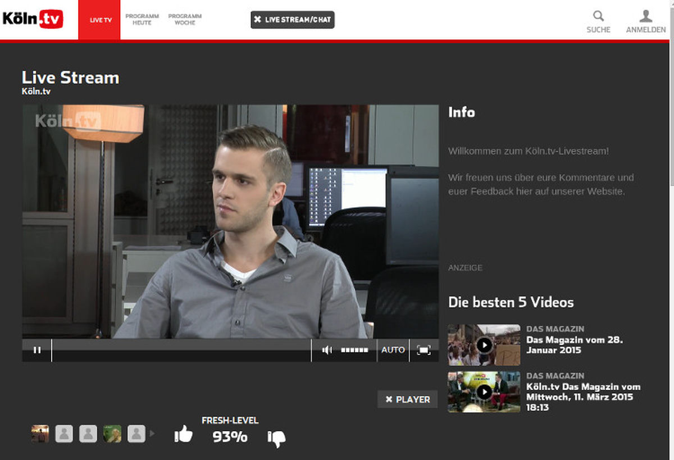Give a thumbs up next to Fresh-Level
This screenshot has width=674, height=460.
click(x=184, y=434)
